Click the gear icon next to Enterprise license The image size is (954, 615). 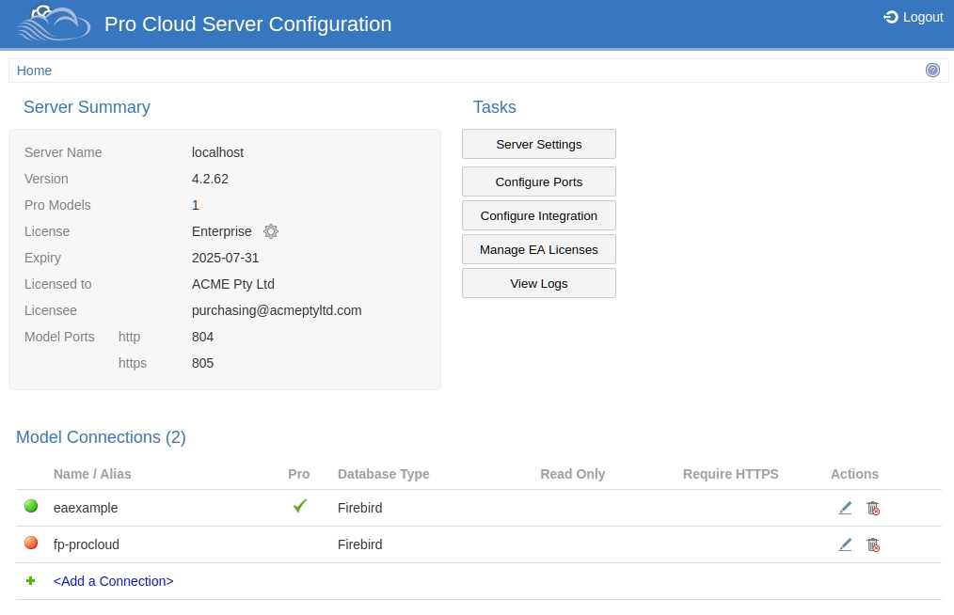click(271, 231)
